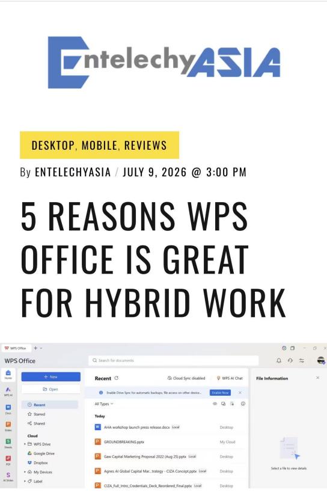Click the Enable Now button
Viewport: 327px width, 501px height.
[220, 392]
